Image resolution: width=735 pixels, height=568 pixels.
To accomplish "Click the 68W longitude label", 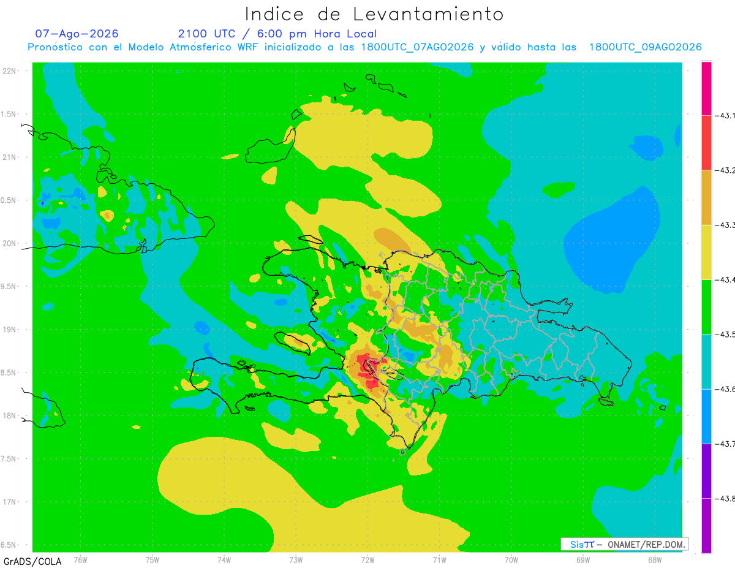I will [x=655, y=559].
